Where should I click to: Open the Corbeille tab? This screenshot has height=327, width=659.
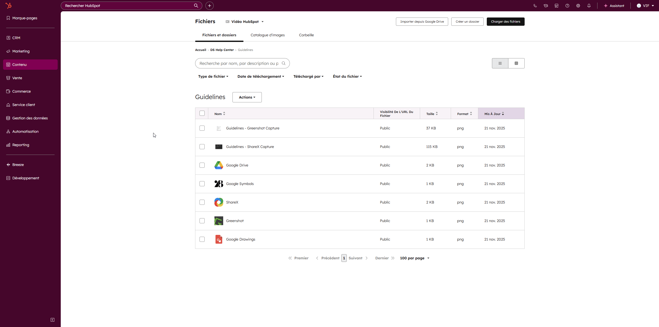[306, 35]
